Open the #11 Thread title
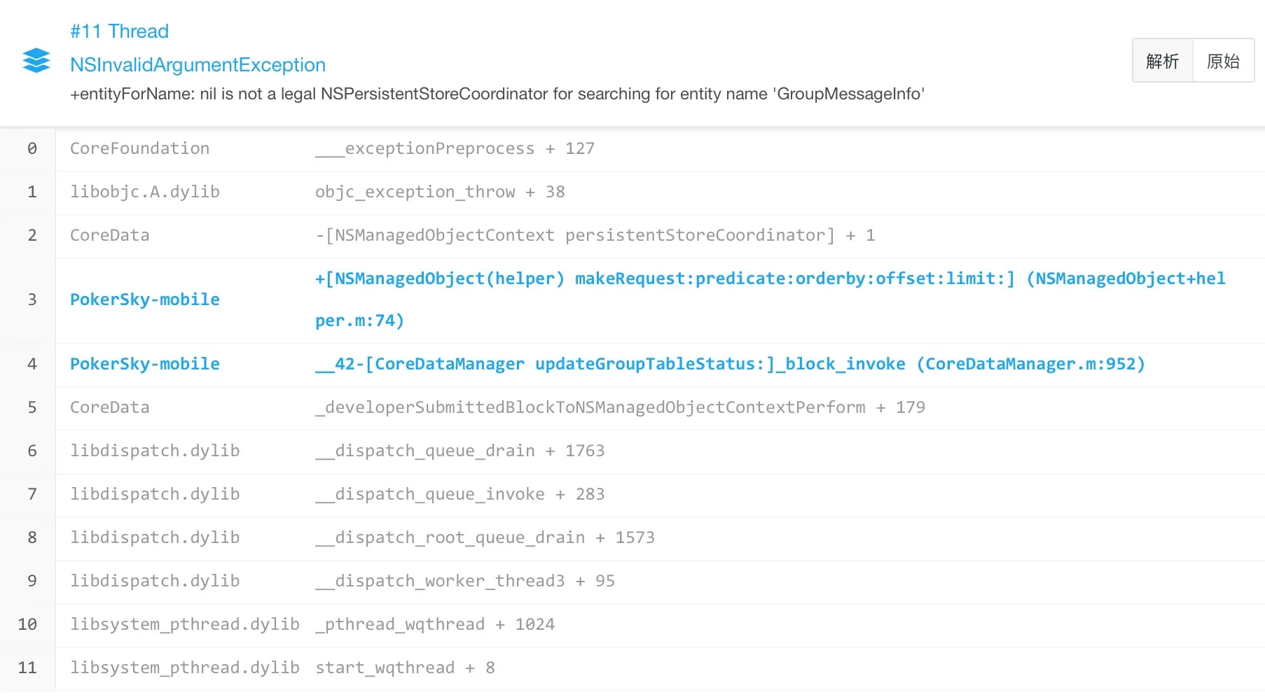 (x=119, y=31)
